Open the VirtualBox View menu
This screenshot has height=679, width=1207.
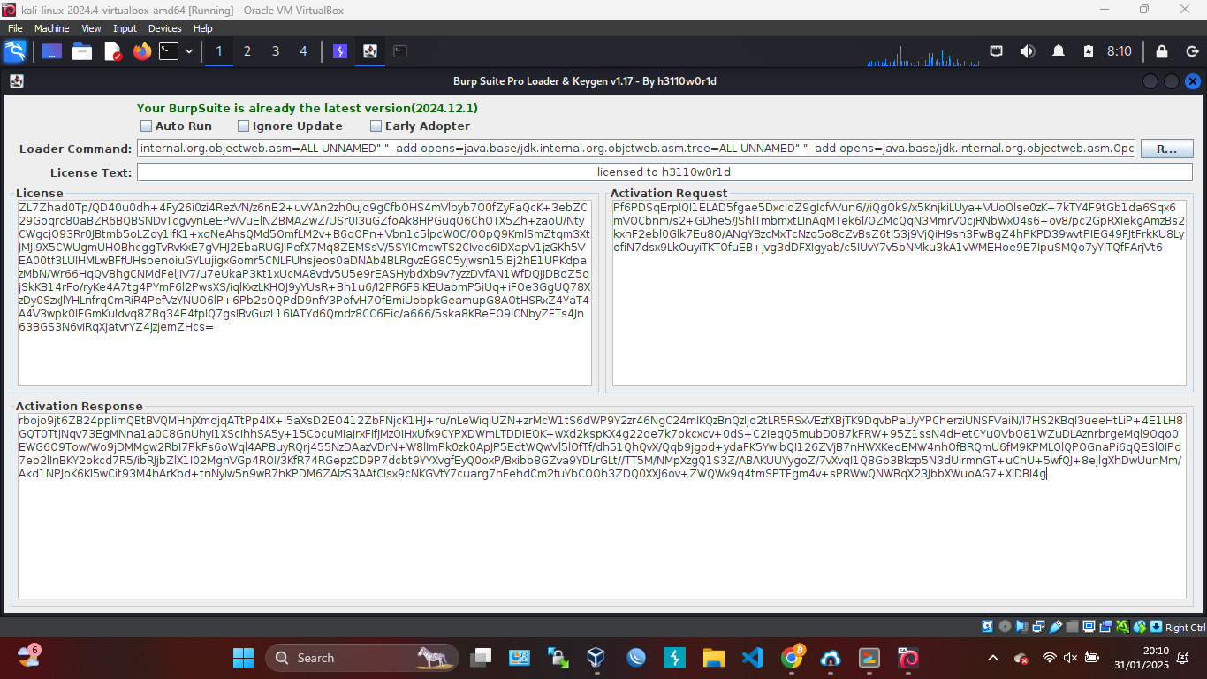click(x=92, y=28)
